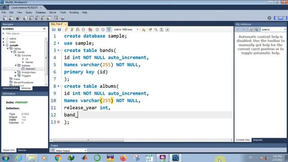Open the object inspector info icon
This screenshot has width=288, height=162.
click(18, 18)
